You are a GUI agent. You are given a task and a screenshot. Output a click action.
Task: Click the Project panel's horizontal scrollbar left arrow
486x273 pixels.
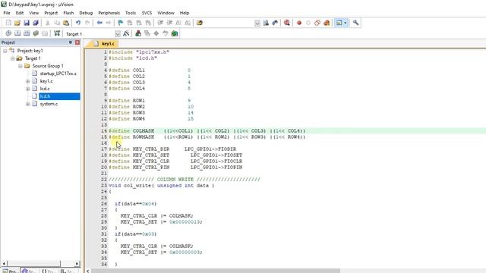pyautogui.click(x=4, y=264)
